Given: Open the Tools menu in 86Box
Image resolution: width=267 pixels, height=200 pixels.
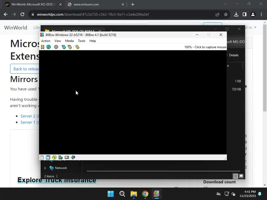Looking at the screenshot, I should 82,41.
